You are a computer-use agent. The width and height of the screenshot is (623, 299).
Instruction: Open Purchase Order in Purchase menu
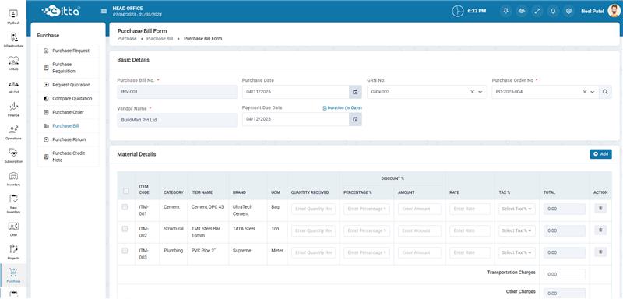pyautogui.click(x=68, y=112)
